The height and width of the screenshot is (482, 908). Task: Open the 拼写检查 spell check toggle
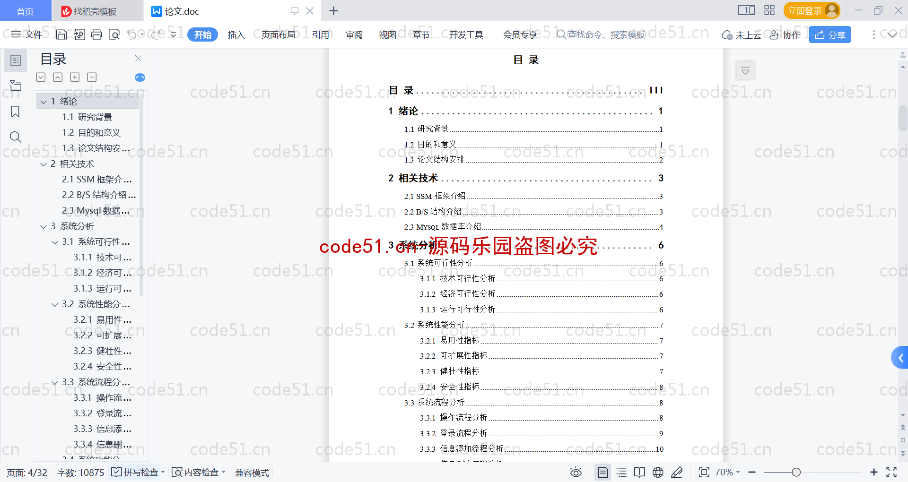(135, 472)
